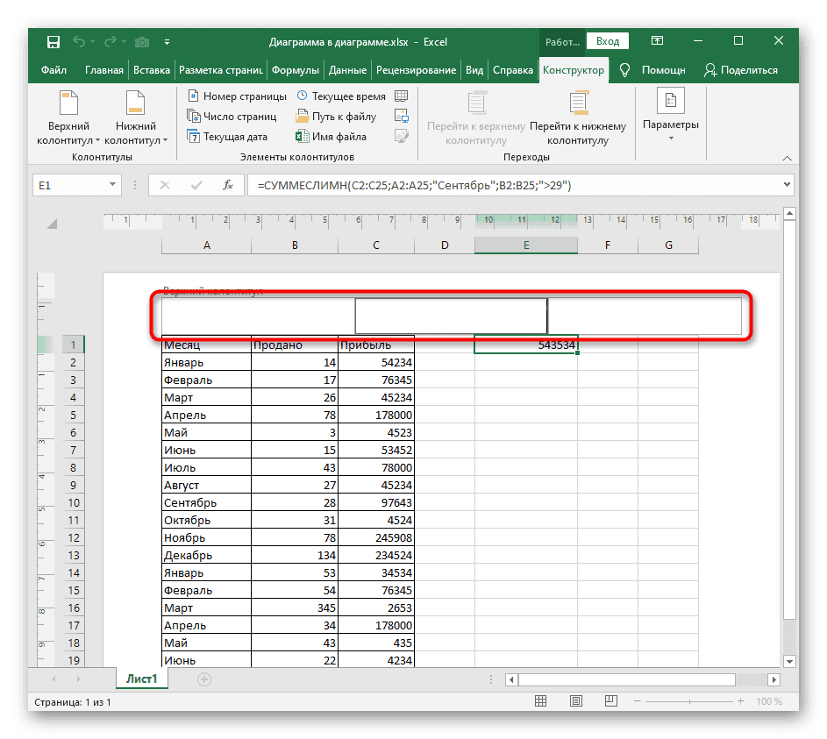The height and width of the screenshot is (739, 827).
Task: Insert current time into header
Action: (x=344, y=96)
